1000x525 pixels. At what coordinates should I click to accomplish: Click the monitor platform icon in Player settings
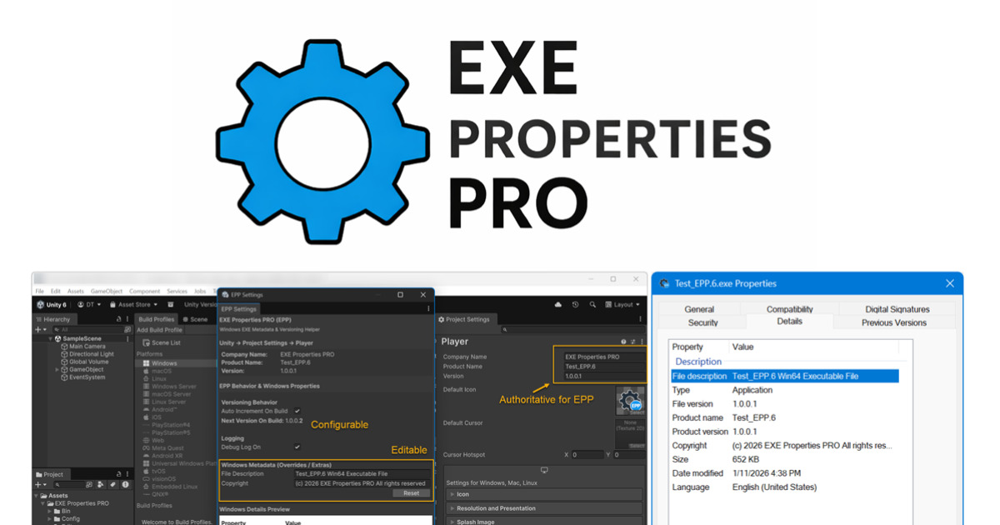(x=544, y=470)
